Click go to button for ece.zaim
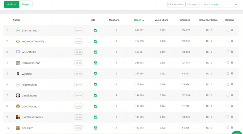 coord(78,128)
